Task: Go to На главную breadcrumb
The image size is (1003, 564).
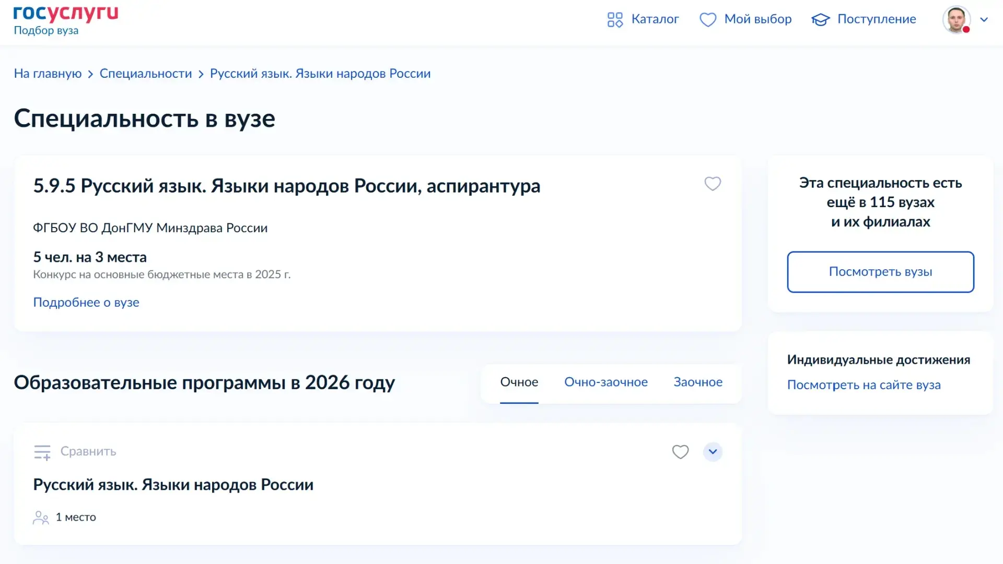Action: coord(48,74)
